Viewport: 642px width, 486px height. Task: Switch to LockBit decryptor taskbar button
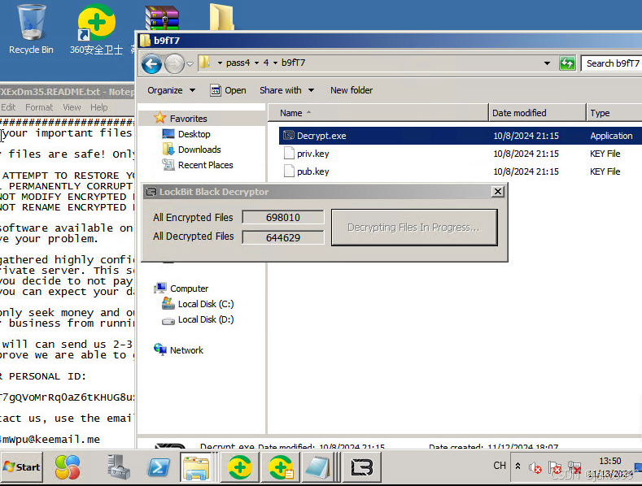[362, 467]
